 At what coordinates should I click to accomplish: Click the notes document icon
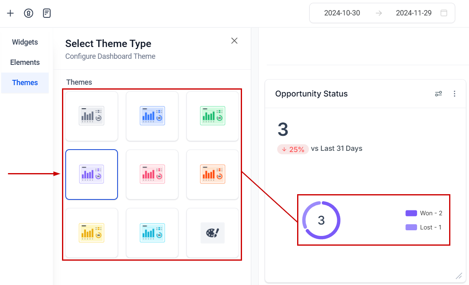click(47, 13)
